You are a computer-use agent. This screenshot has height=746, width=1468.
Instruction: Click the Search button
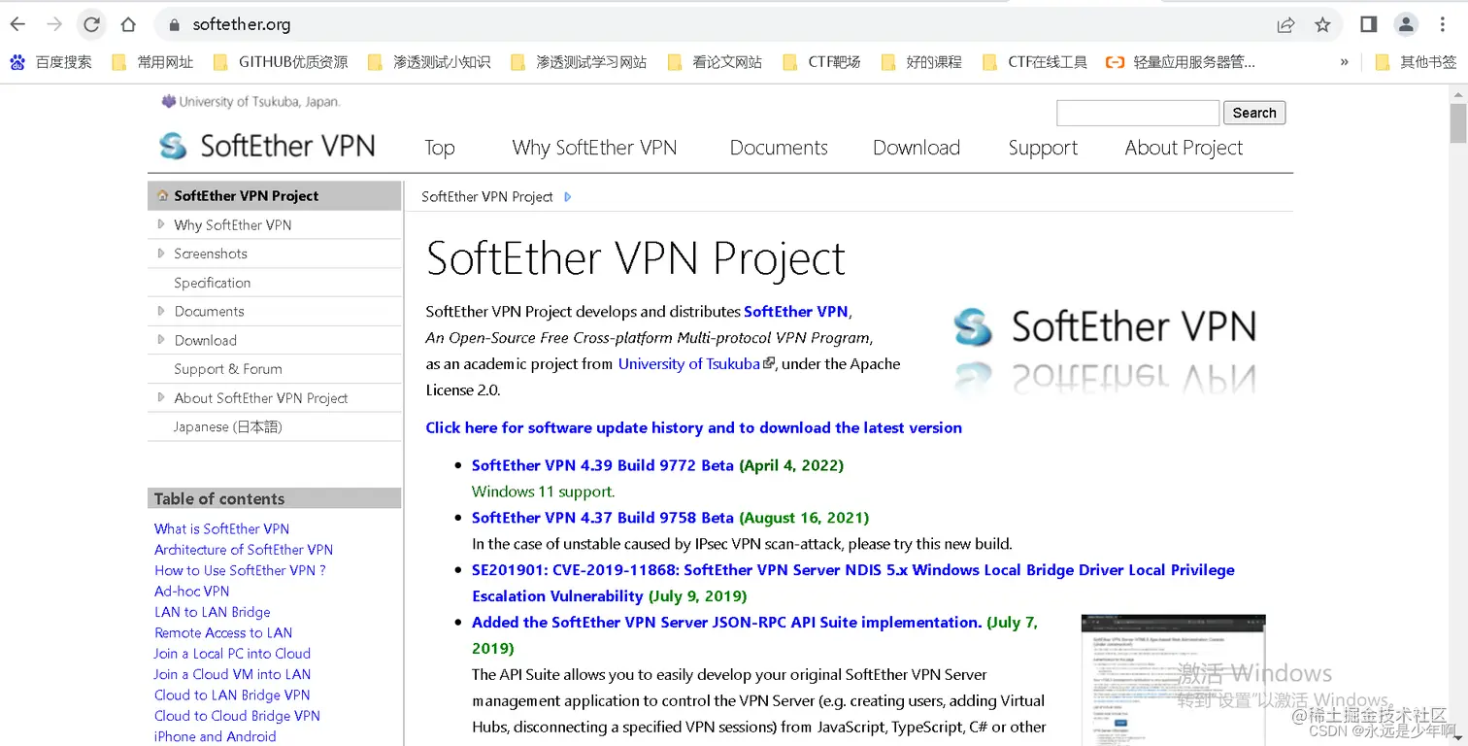point(1254,113)
